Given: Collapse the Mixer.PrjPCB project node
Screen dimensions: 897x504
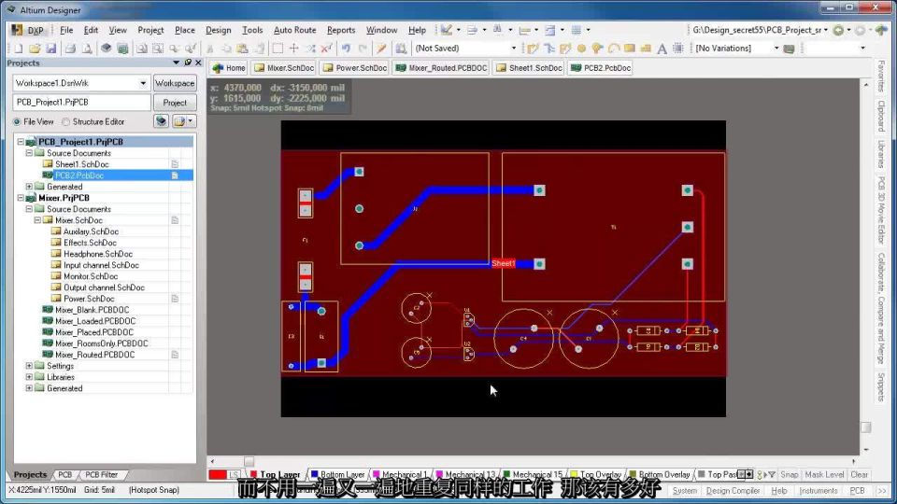Looking at the screenshot, I should (21, 198).
